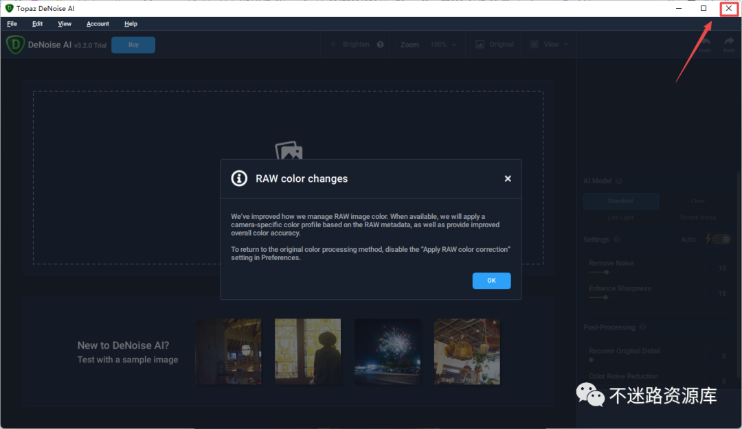Click OK in RAW color changes dialog
The width and height of the screenshot is (742, 429).
(491, 281)
